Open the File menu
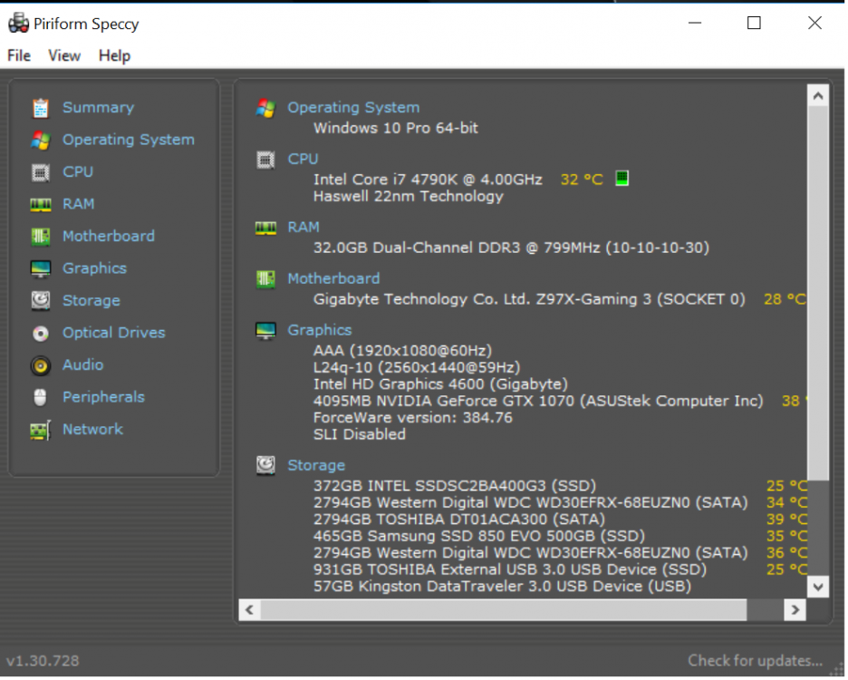 (x=19, y=56)
